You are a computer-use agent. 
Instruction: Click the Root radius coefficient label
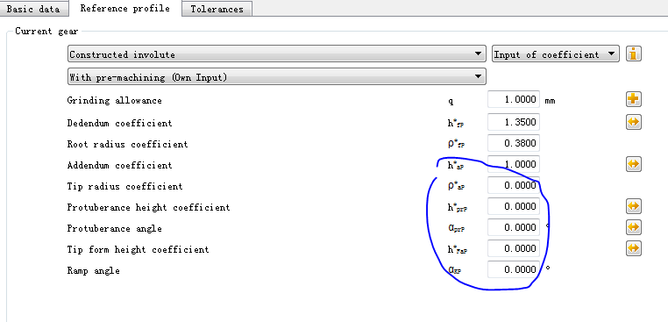point(127,144)
